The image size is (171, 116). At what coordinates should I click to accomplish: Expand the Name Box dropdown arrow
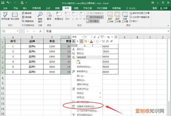[x=17, y=31]
